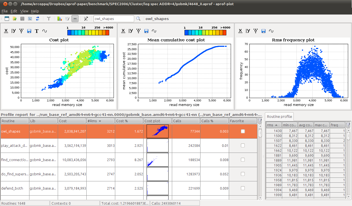
Task: Open the settings wrench icon on the toolbar
Action: 86,19
